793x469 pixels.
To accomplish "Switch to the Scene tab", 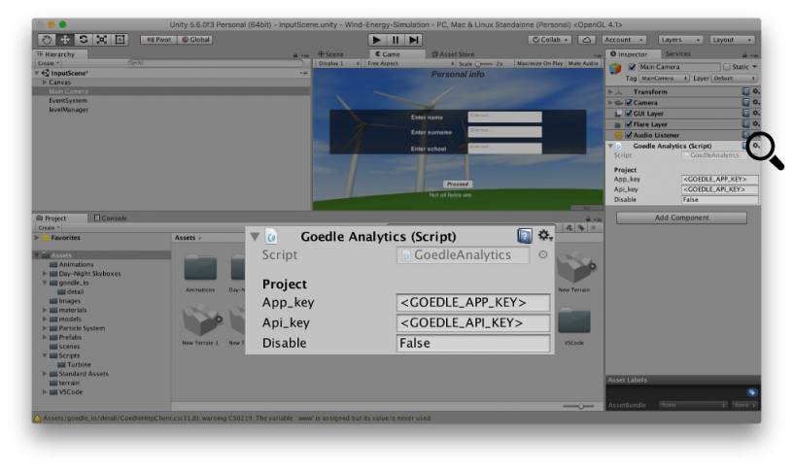I will tap(330, 54).
